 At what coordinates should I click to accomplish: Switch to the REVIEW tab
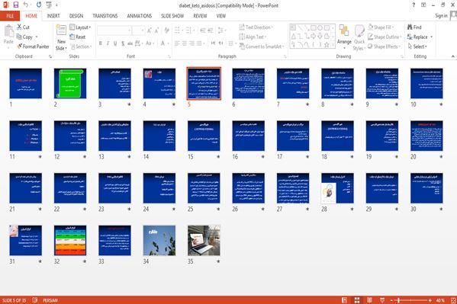click(x=200, y=16)
